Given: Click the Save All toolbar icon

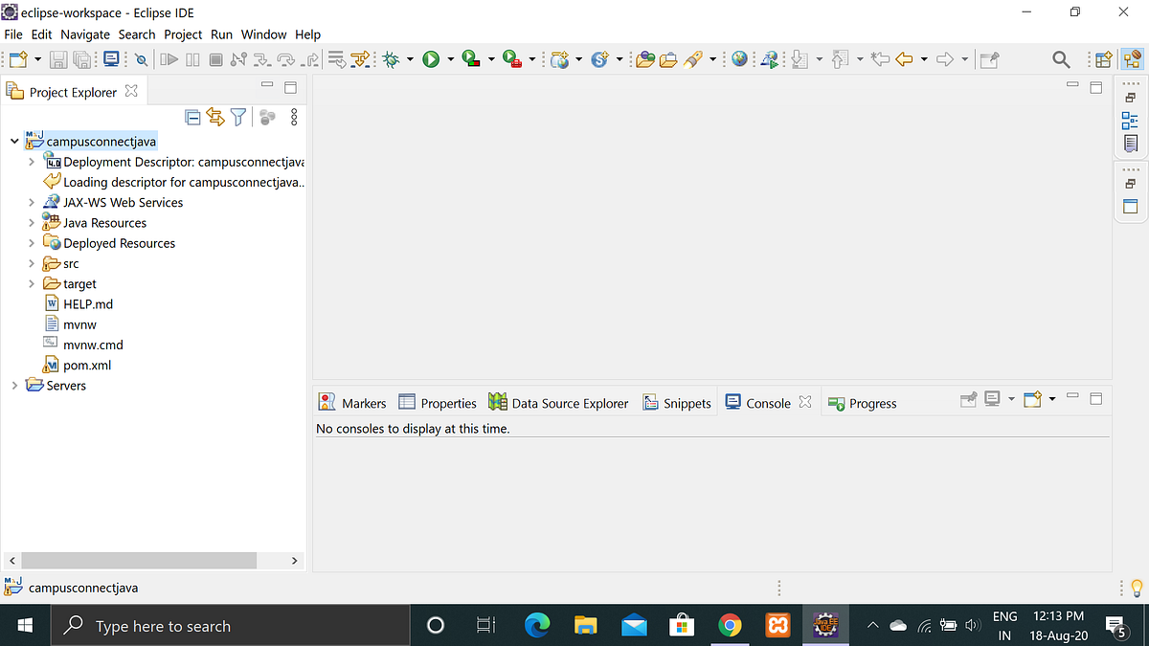Looking at the screenshot, I should (81, 59).
